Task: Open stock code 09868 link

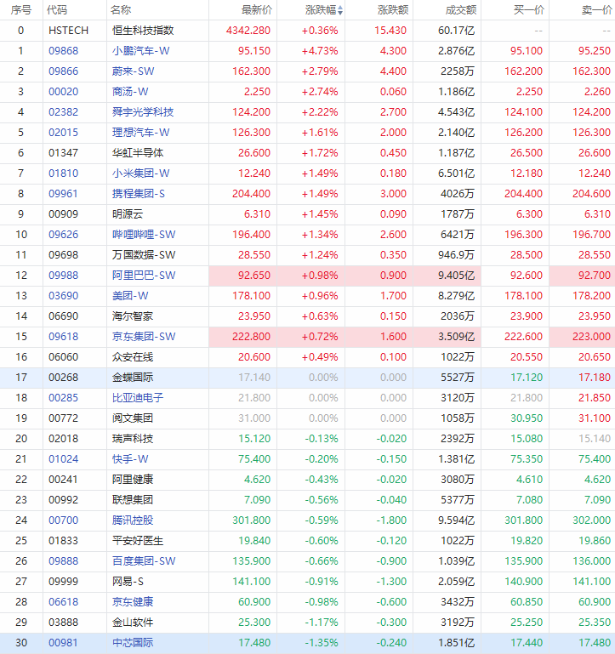Action: tap(64, 51)
